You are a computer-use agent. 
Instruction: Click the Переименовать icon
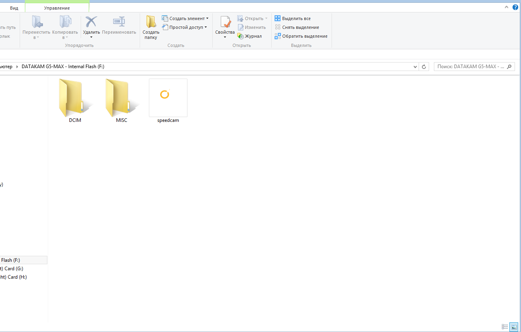(119, 22)
